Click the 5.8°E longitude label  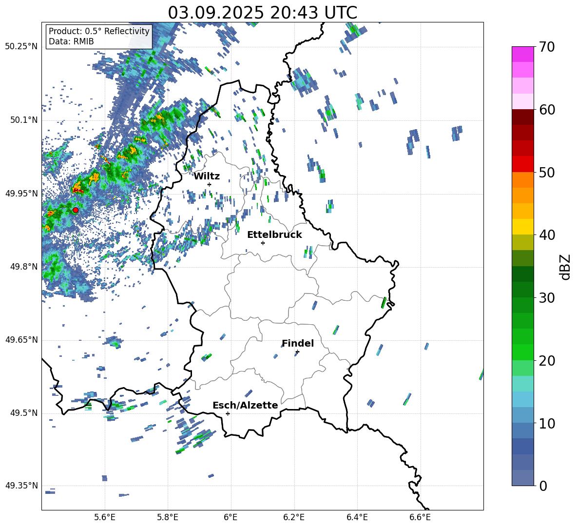click(168, 517)
